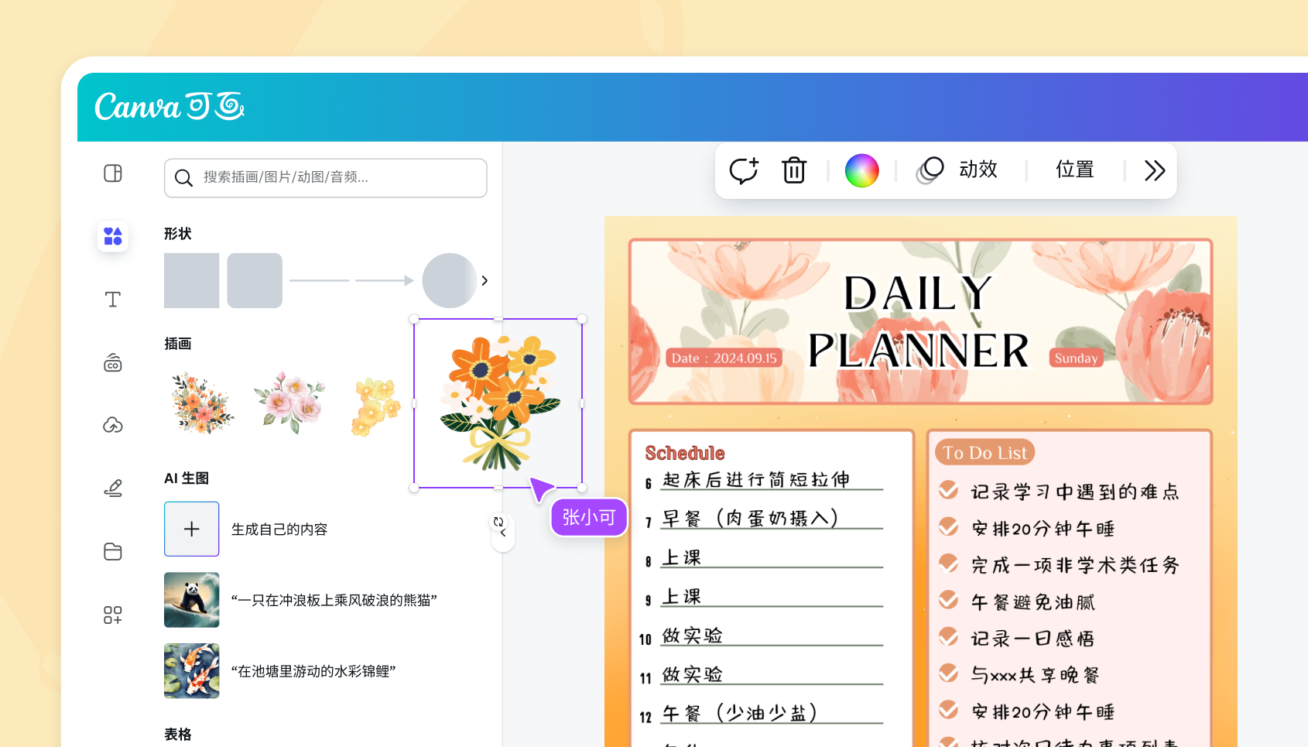Insert the square shape

pos(191,280)
